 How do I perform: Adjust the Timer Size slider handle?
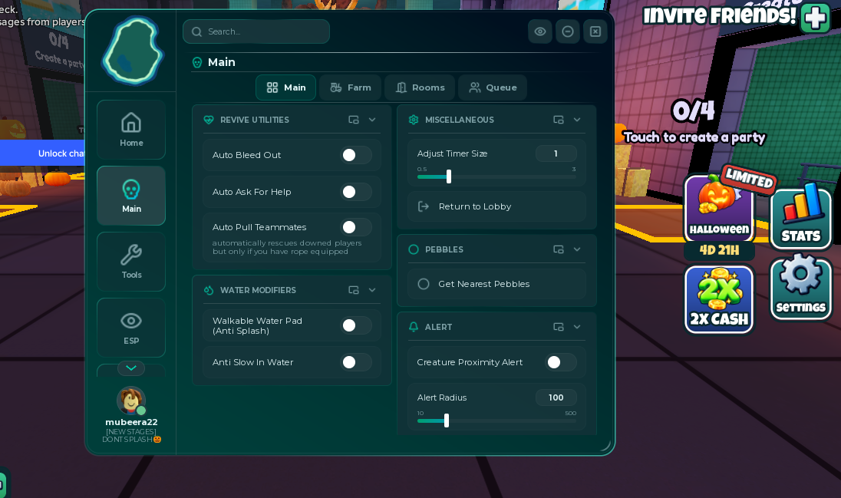[x=449, y=176]
